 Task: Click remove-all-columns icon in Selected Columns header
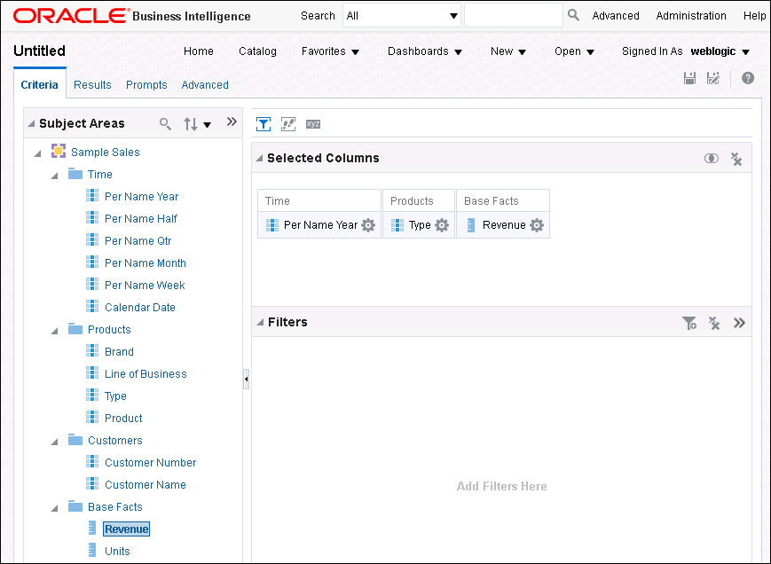coord(736,158)
